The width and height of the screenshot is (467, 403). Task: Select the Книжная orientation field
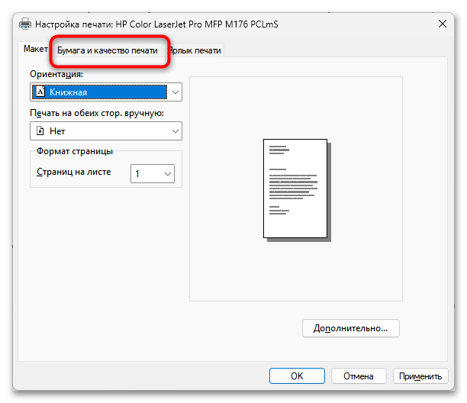click(x=106, y=92)
